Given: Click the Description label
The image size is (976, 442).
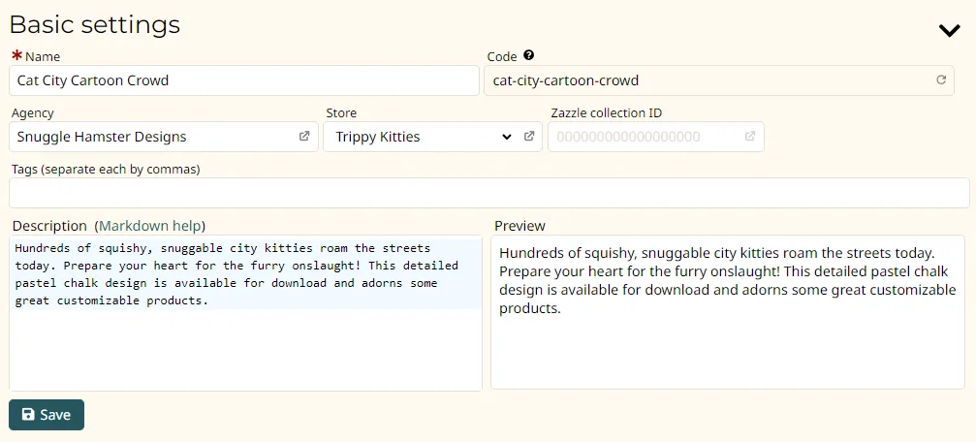Looking at the screenshot, I should (x=49, y=226).
